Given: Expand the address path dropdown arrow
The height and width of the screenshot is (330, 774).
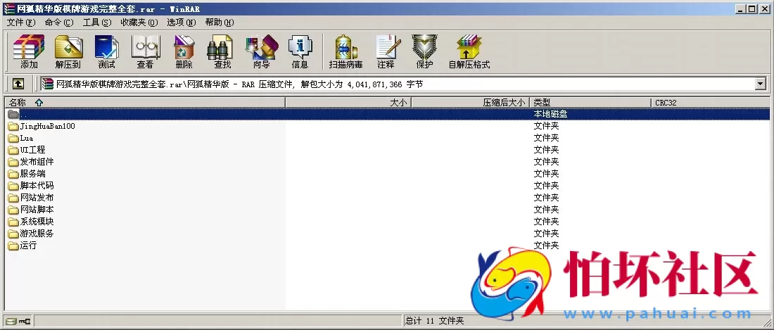Looking at the screenshot, I should click(760, 84).
